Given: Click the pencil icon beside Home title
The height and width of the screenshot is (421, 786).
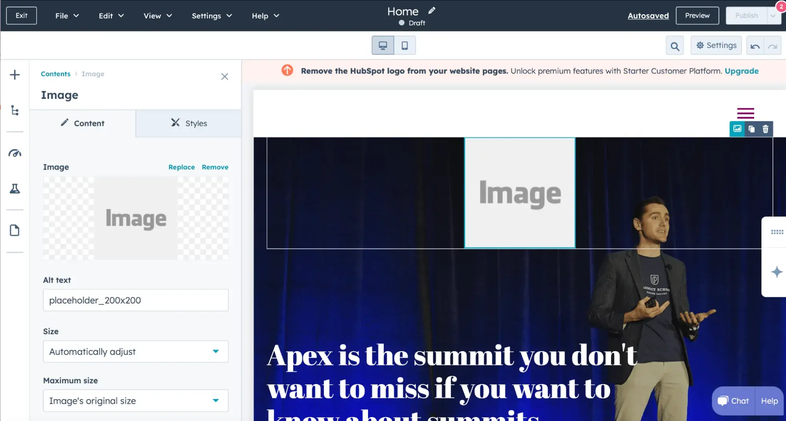Looking at the screenshot, I should coord(432,11).
